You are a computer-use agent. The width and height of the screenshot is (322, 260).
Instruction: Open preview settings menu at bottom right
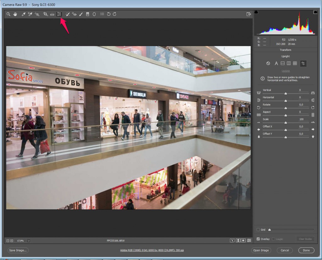tap(249, 240)
